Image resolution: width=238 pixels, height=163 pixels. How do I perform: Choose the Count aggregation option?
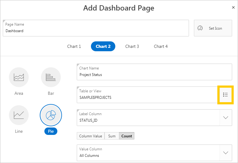(127, 136)
